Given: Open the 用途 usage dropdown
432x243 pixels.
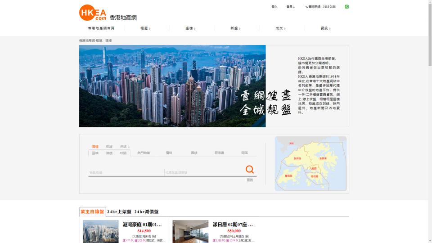Looking at the screenshot, I should 125,147.
